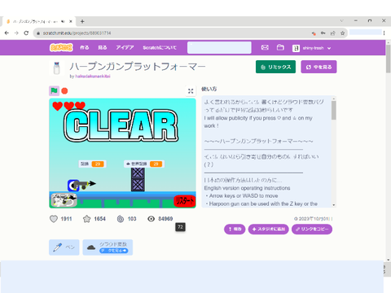Open the shiny-trash account dropdown
The height and width of the screenshot is (293, 391).
pos(316,48)
